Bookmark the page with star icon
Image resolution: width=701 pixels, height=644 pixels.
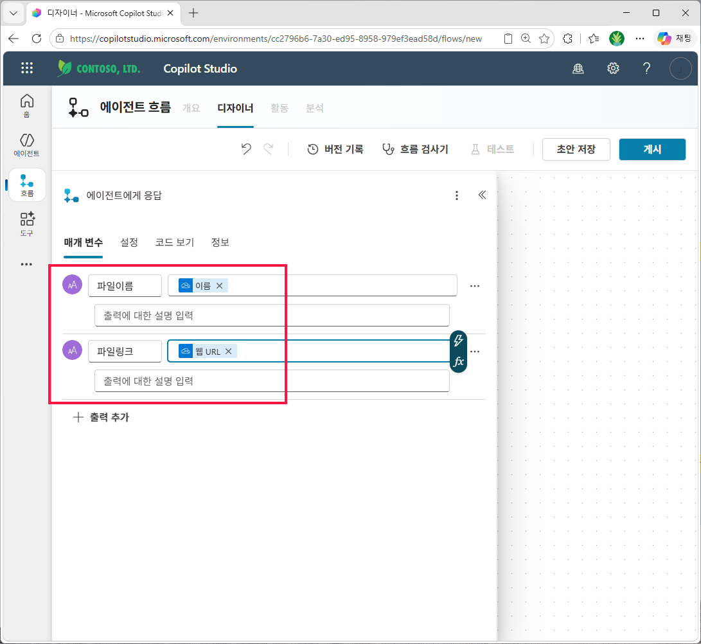click(x=544, y=39)
